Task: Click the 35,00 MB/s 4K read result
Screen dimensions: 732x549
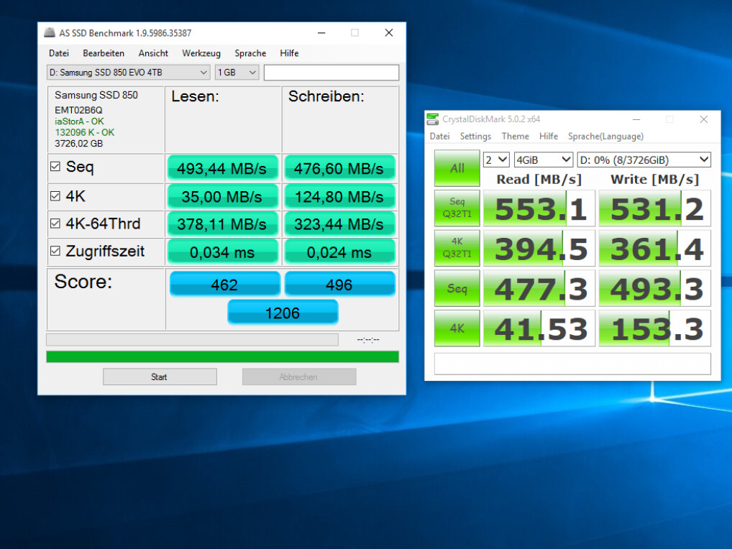Action: (x=222, y=196)
